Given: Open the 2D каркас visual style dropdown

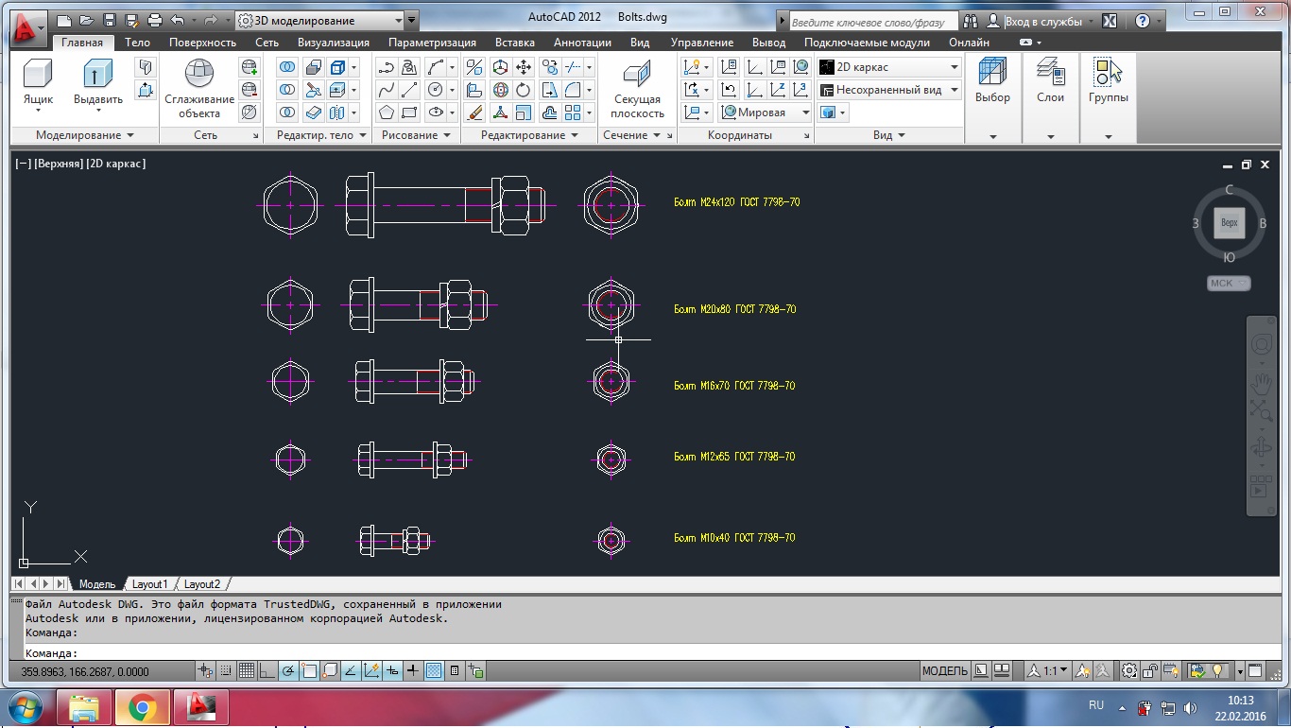Looking at the screenshot, I should (x=888, y=67).
